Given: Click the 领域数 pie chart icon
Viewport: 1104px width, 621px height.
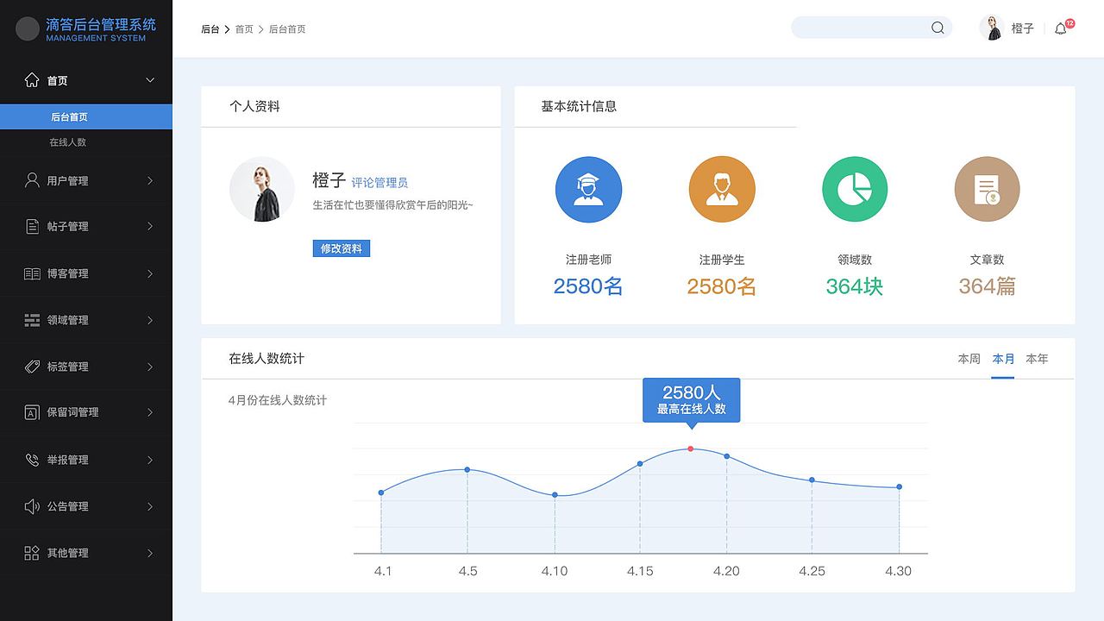Looking at the screenshot, I should point(854,189).
